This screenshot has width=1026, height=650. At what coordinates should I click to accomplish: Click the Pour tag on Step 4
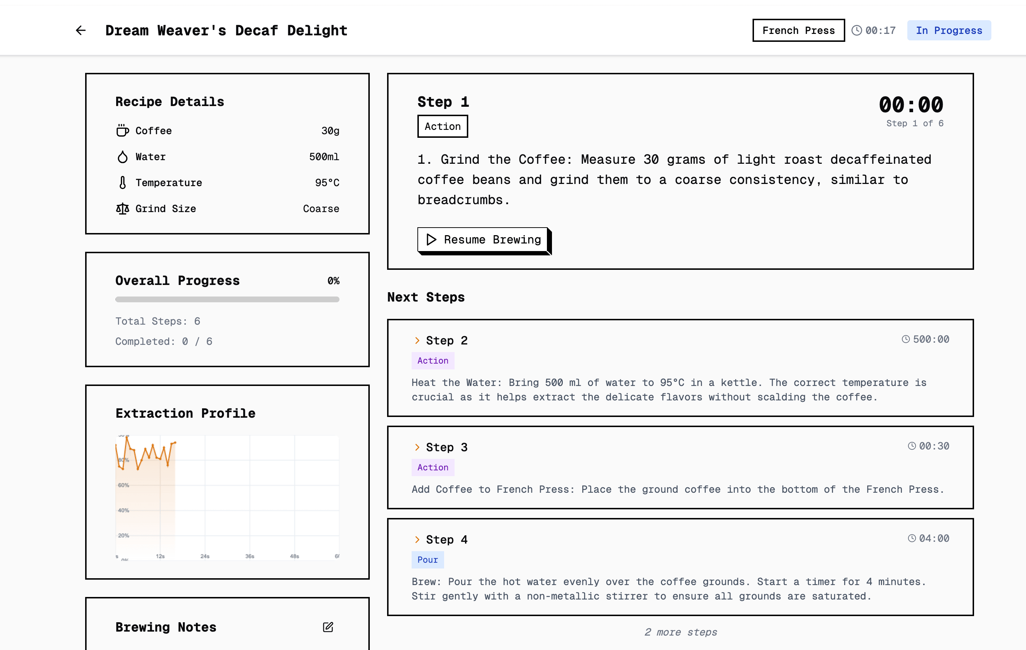coord(427,560)
